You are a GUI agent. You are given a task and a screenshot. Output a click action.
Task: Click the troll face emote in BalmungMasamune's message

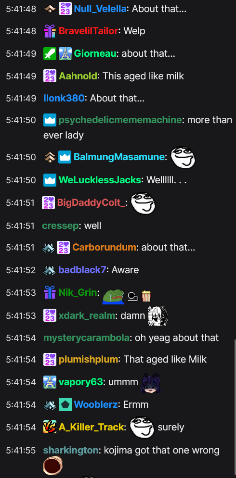pos(183,157)
